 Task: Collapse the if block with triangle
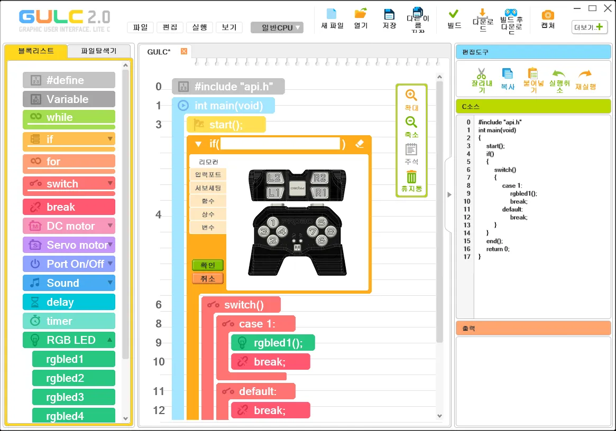[198, 144]
